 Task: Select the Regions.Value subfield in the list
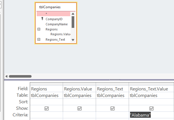point(60,34)
